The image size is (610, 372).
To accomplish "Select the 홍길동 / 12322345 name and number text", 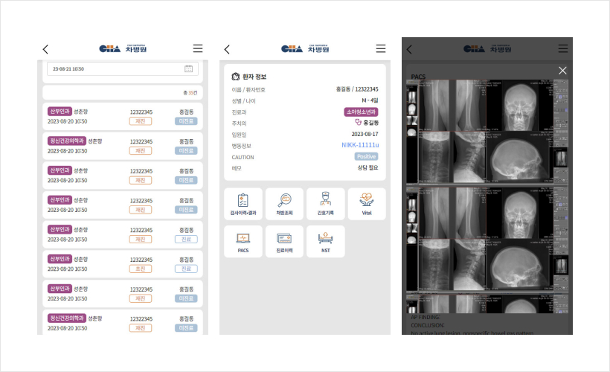I will (x=357, y=89).
